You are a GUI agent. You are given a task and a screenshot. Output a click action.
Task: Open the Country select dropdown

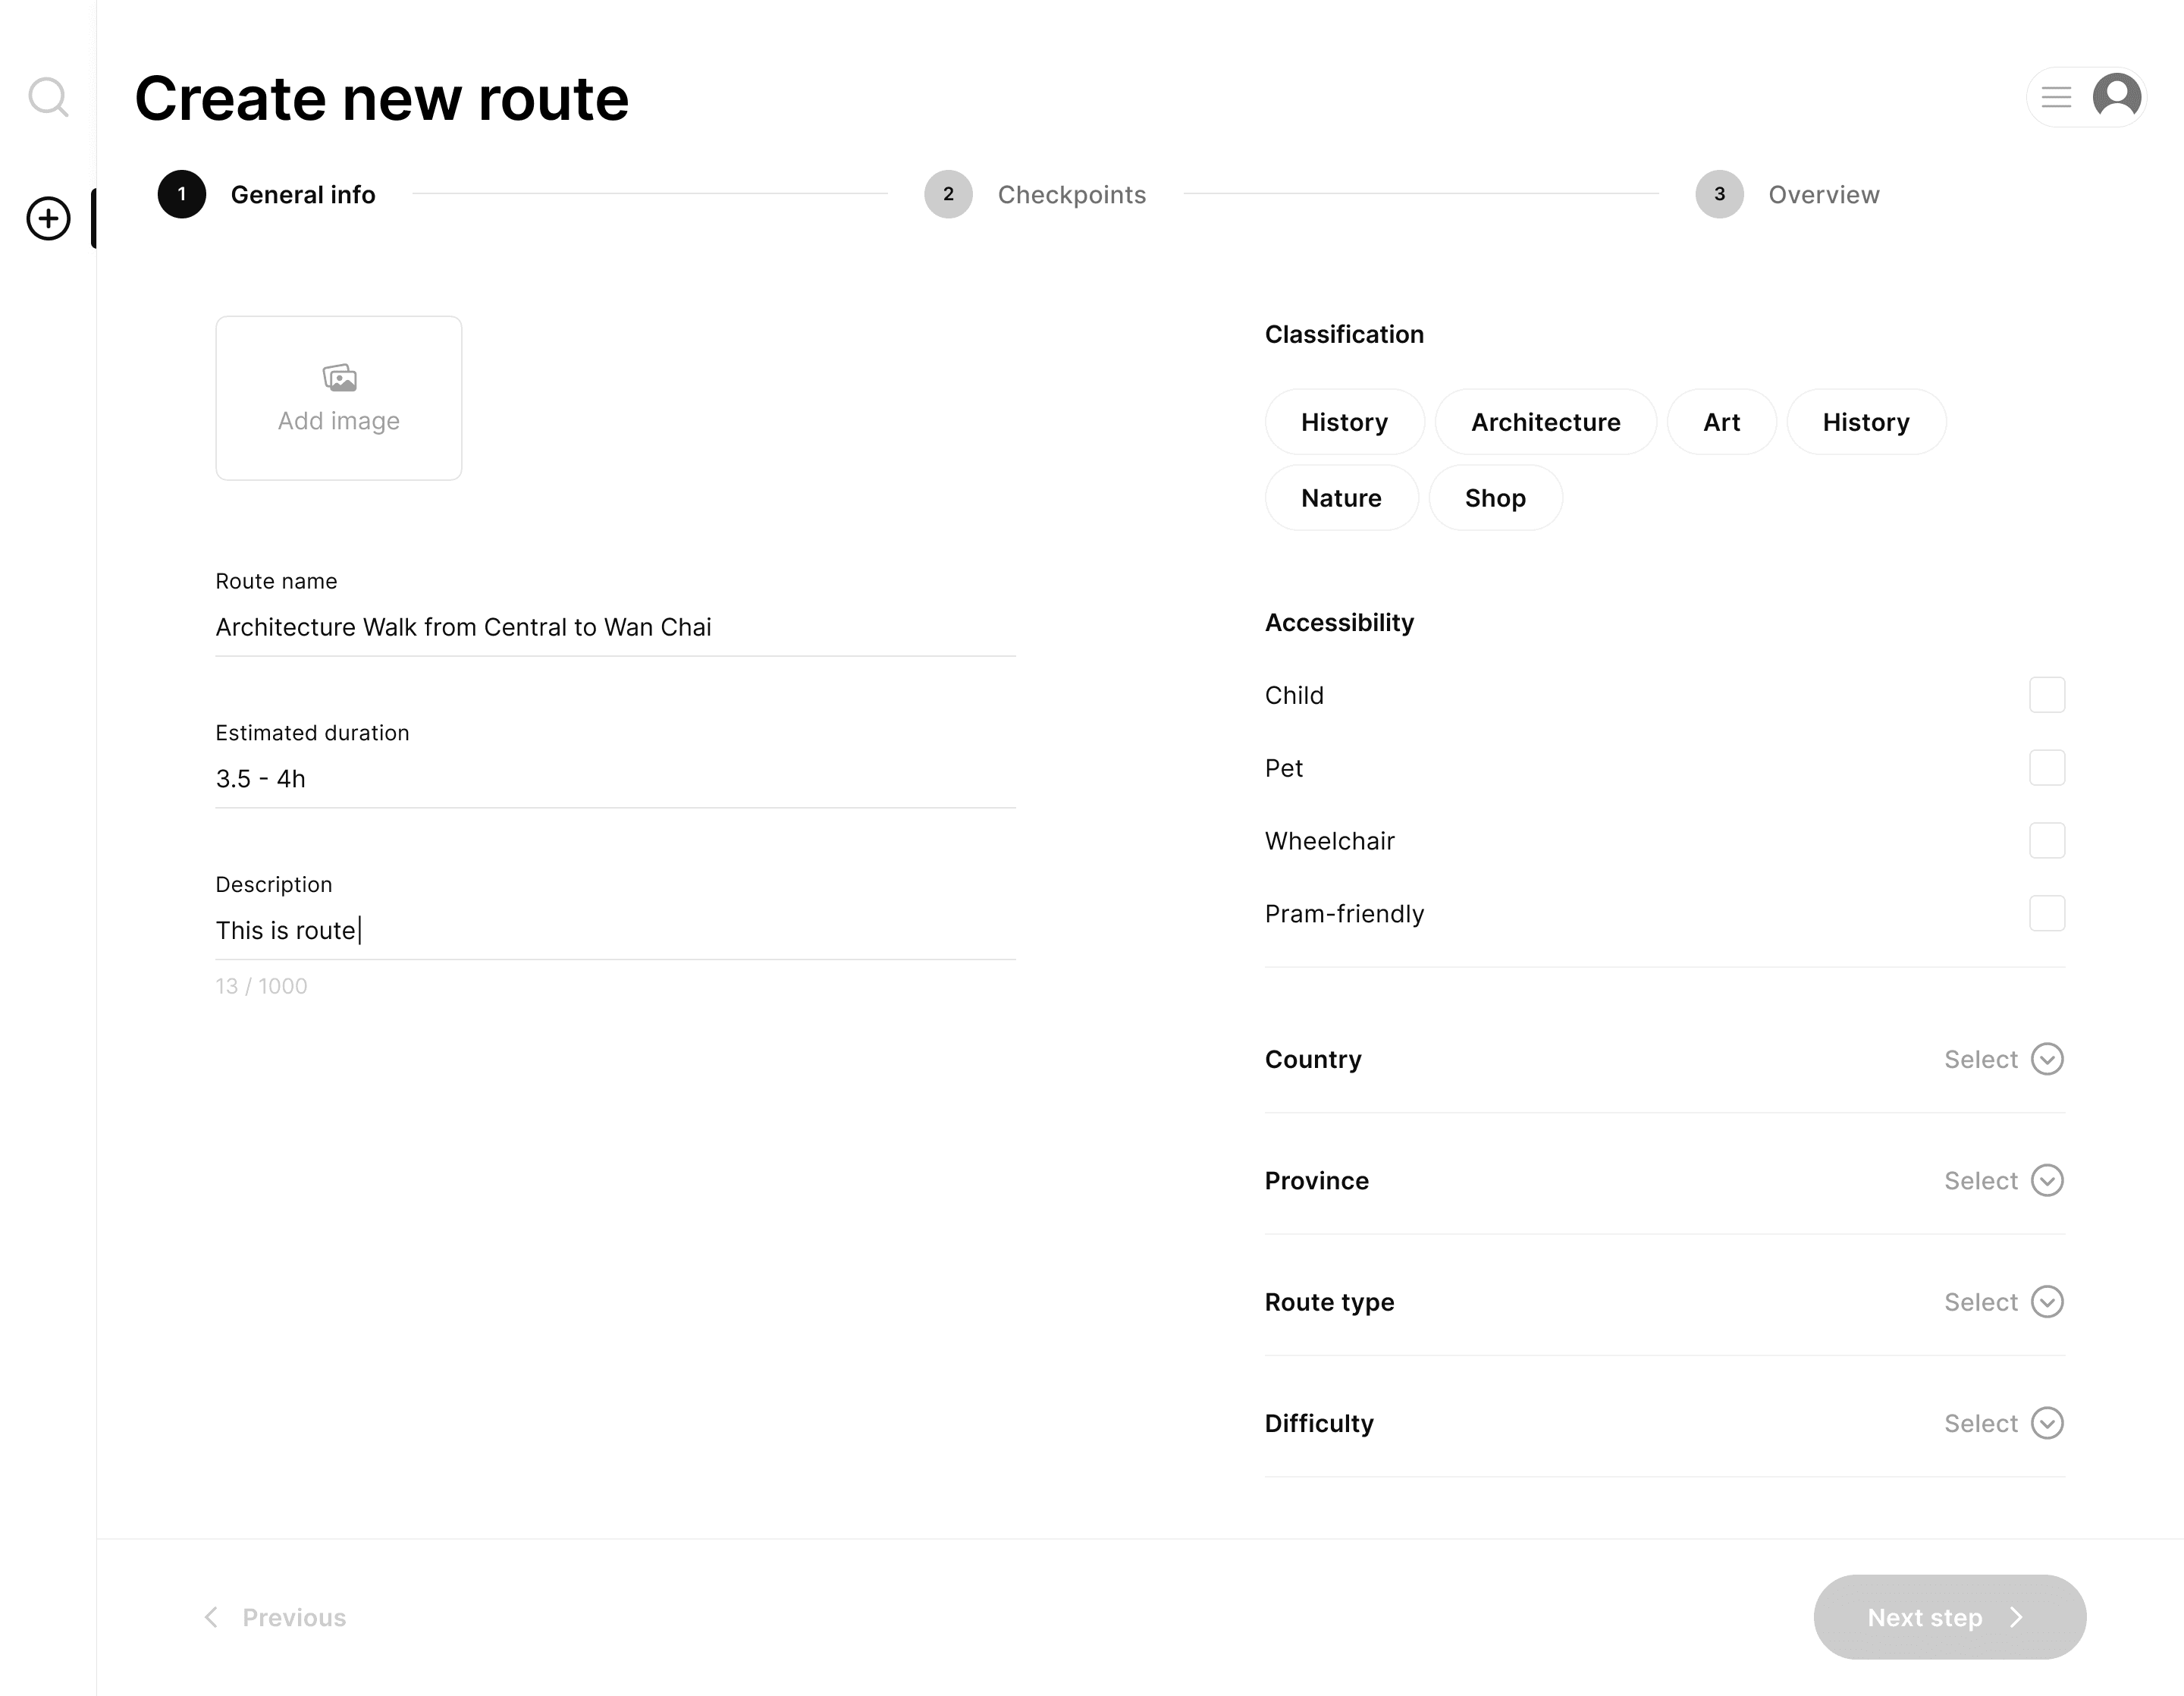click(x=2046, y=1059)
